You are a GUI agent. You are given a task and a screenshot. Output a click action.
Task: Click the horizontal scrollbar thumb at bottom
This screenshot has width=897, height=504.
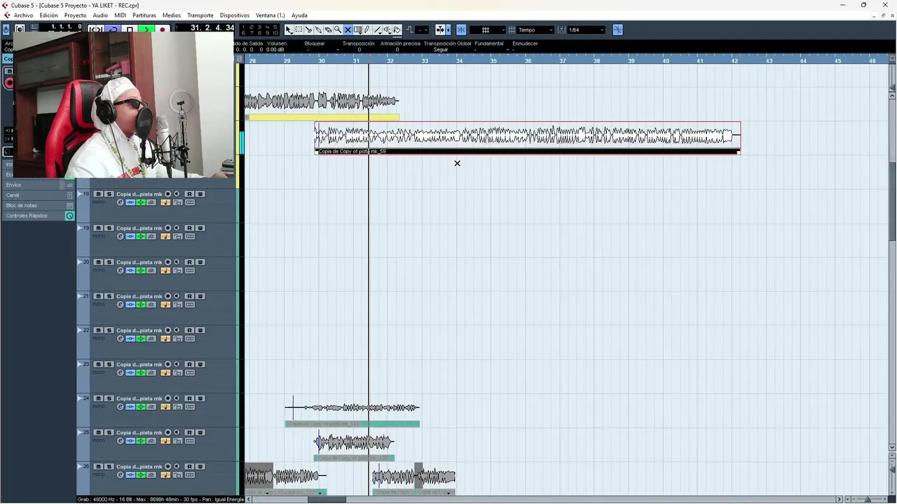[327, 499]
